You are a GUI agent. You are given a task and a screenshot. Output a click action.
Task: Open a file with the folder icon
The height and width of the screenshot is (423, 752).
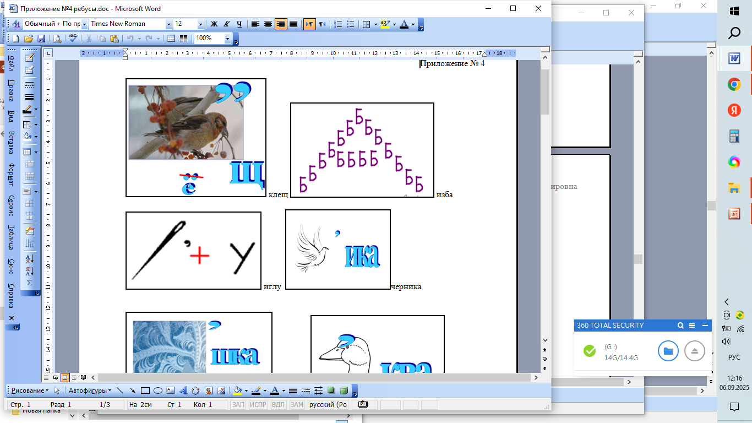[x=28, y=39]
